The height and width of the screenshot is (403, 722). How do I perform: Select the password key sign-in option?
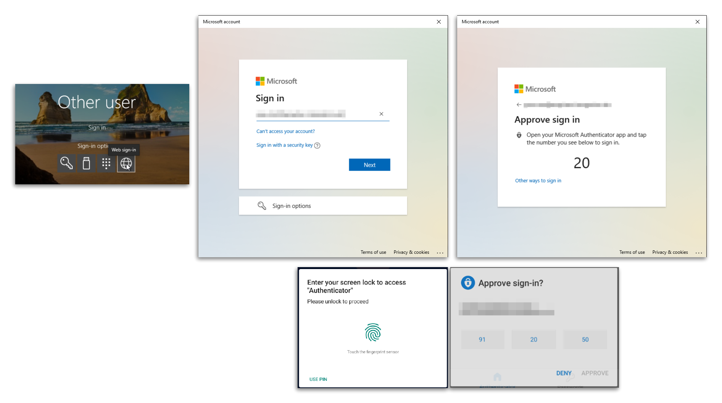coord(66,163)
